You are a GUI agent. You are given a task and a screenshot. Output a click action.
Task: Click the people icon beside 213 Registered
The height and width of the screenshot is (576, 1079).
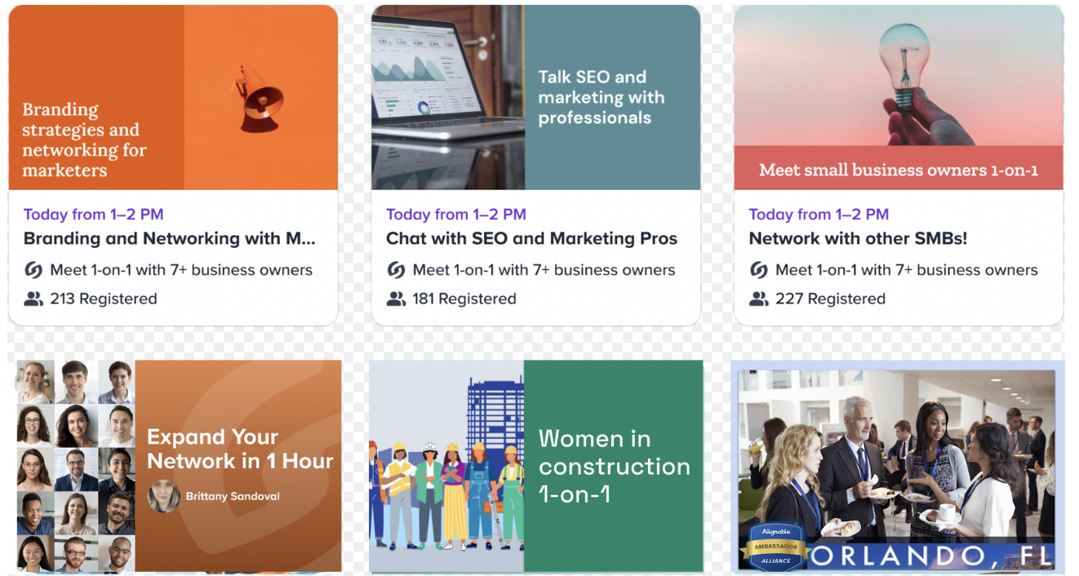pos(33,299)
